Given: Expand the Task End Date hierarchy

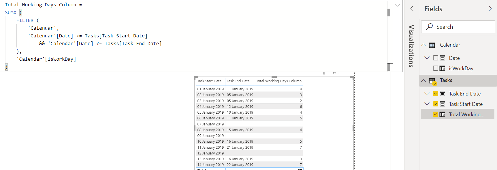Looking at the screenshot, I should 427,93.
